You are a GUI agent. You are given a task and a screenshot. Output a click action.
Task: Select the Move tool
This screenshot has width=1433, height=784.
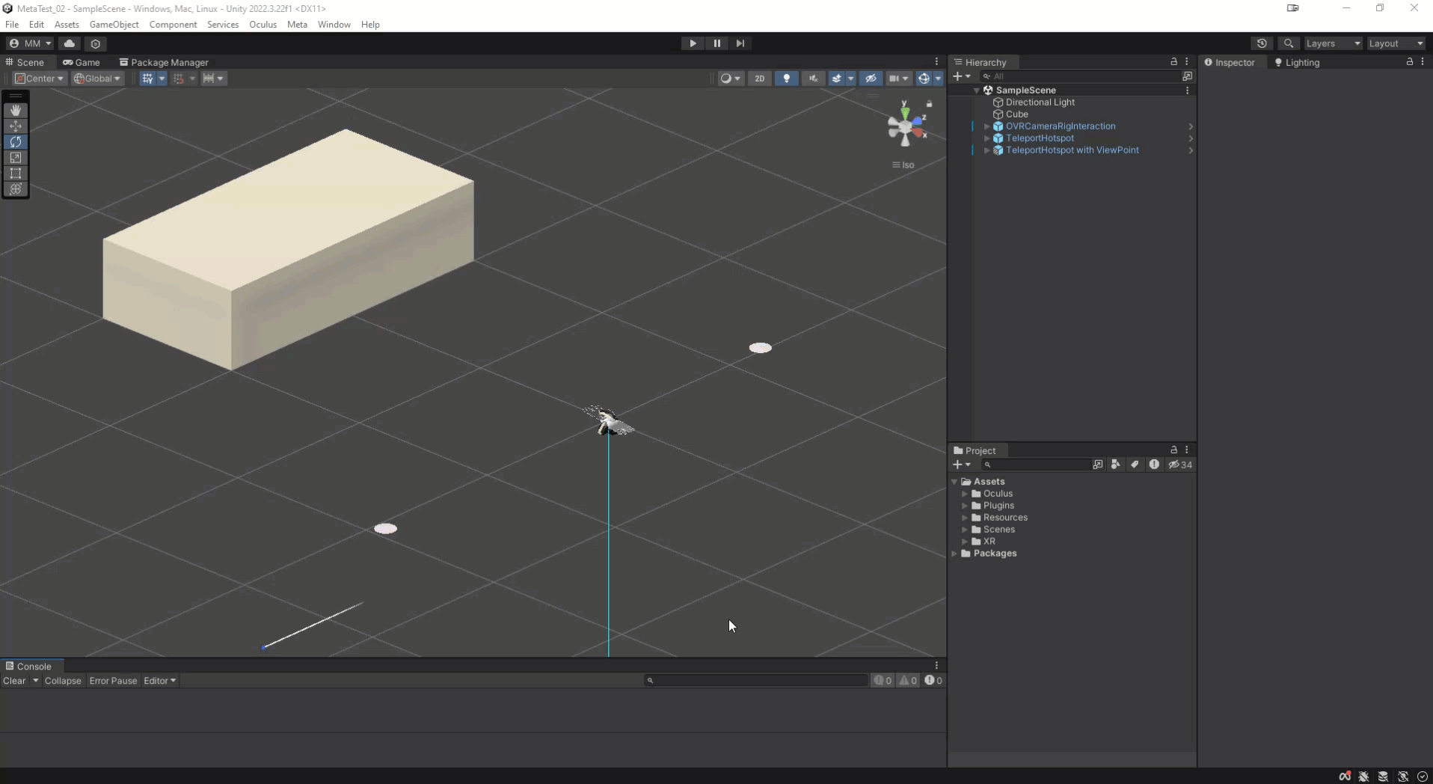[x=16, y=126]
